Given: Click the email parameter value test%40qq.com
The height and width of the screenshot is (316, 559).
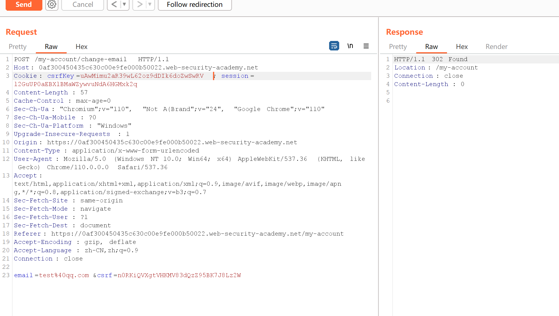Looking at the screenshot, I should [64, 275].
